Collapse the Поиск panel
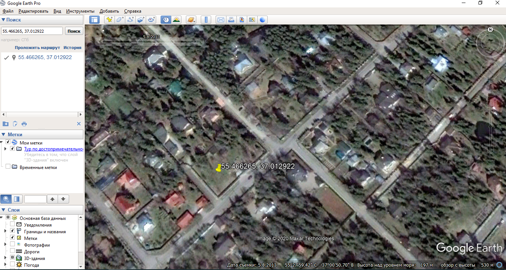Screen dimensions: 506x270 point(3,20)
